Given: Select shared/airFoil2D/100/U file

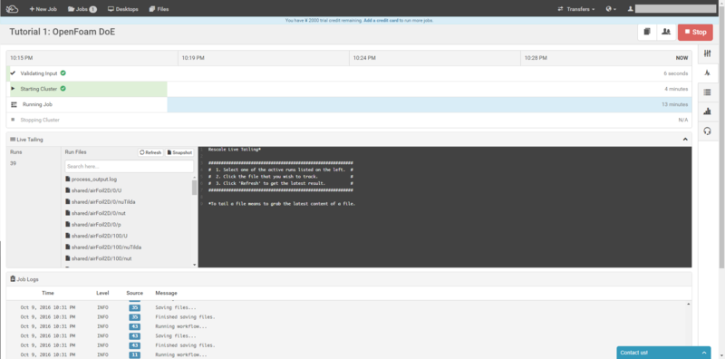Looking at the screenshot, I should pos(96,236).
